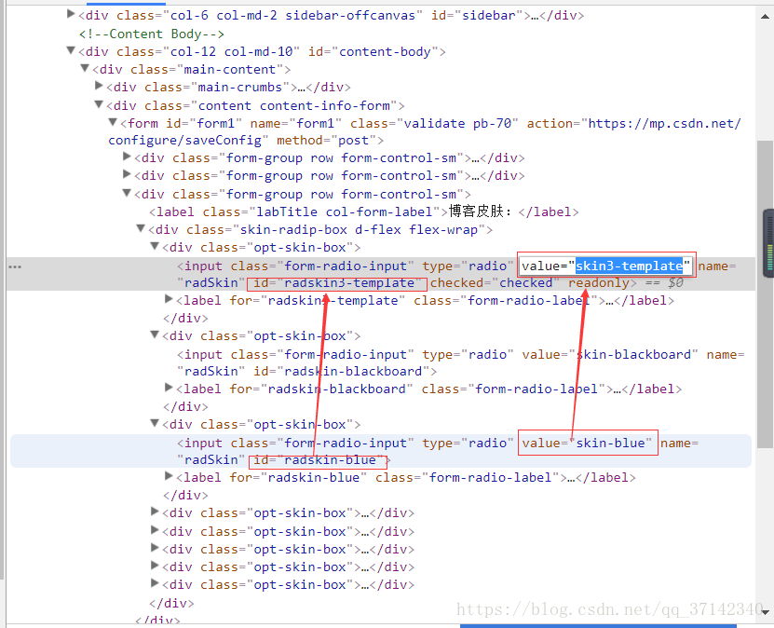Click the scrollbar up arrow
The image size is (774, 628).
(765, 16)
